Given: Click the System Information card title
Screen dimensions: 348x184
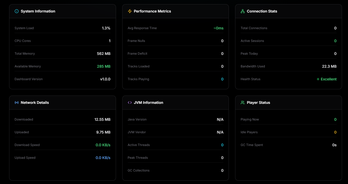Looking at the screenshot, I should click(38, 11).
